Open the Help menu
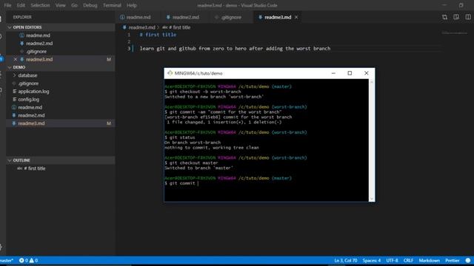 tap(132, 5)
